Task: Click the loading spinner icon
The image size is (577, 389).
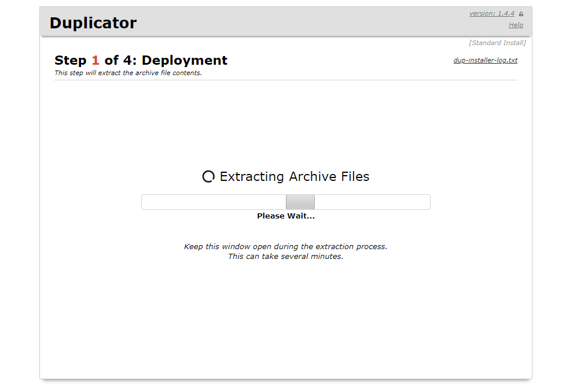Action: click(208, 176)
